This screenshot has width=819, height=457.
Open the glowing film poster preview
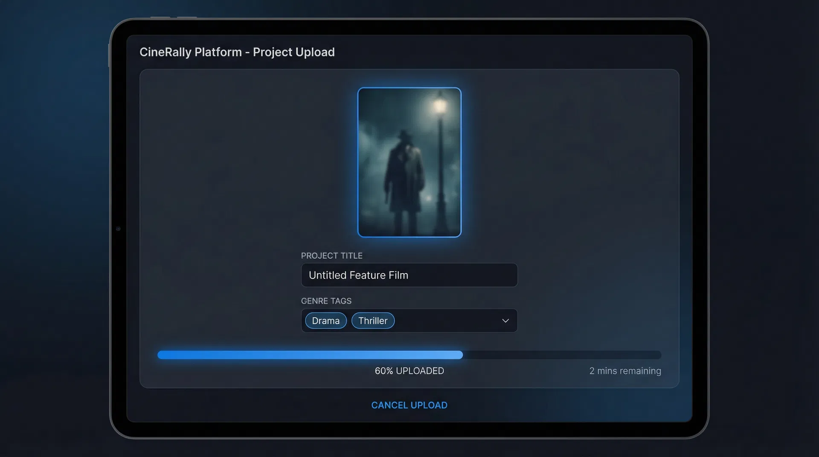[x=409, y=162]
